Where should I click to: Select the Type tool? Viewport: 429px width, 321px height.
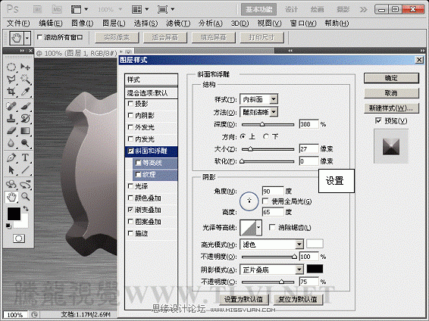(25, 157)
